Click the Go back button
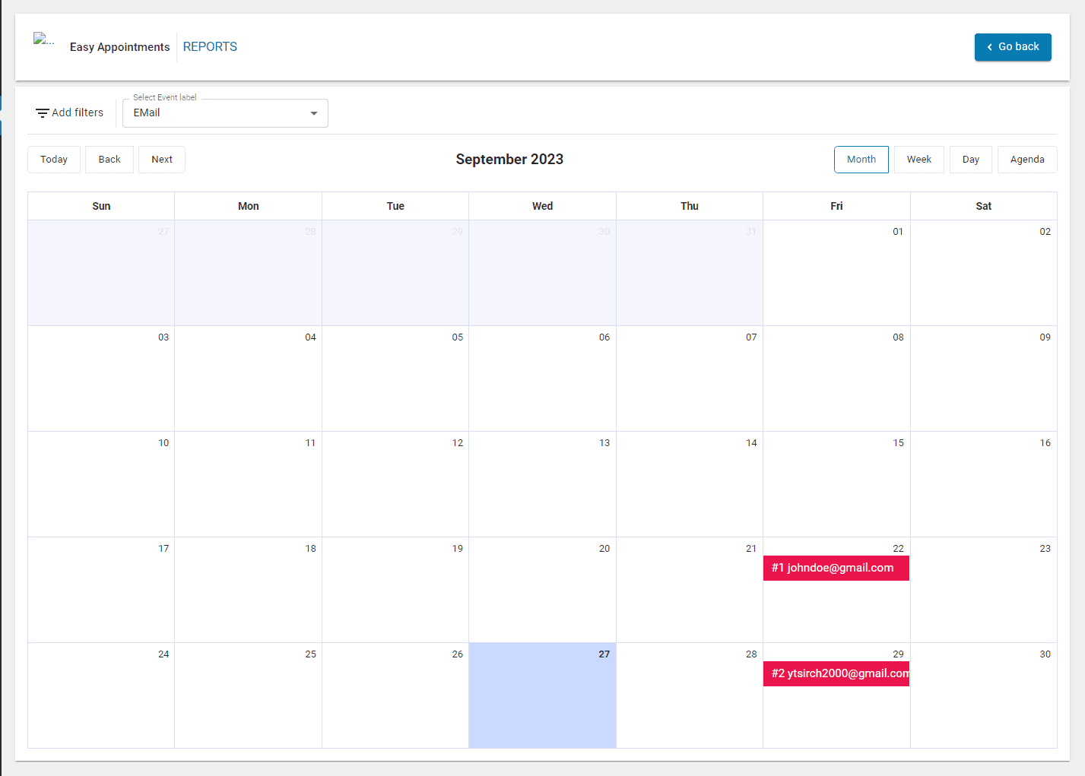 point(1012,47)
